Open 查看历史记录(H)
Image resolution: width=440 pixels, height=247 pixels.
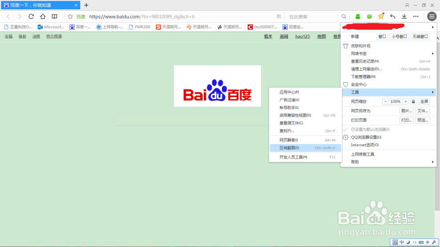pyautogui.click(x=389, y=61)
